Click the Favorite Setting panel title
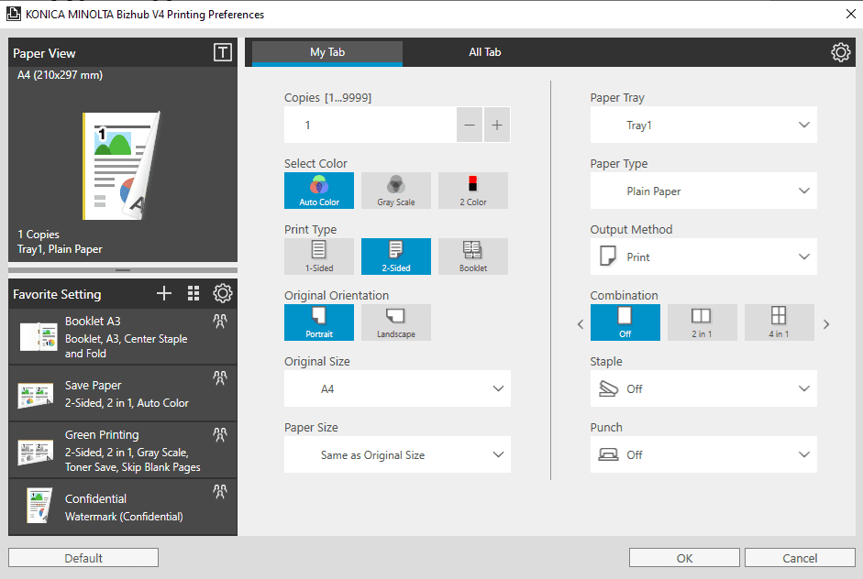 point(57,294)
